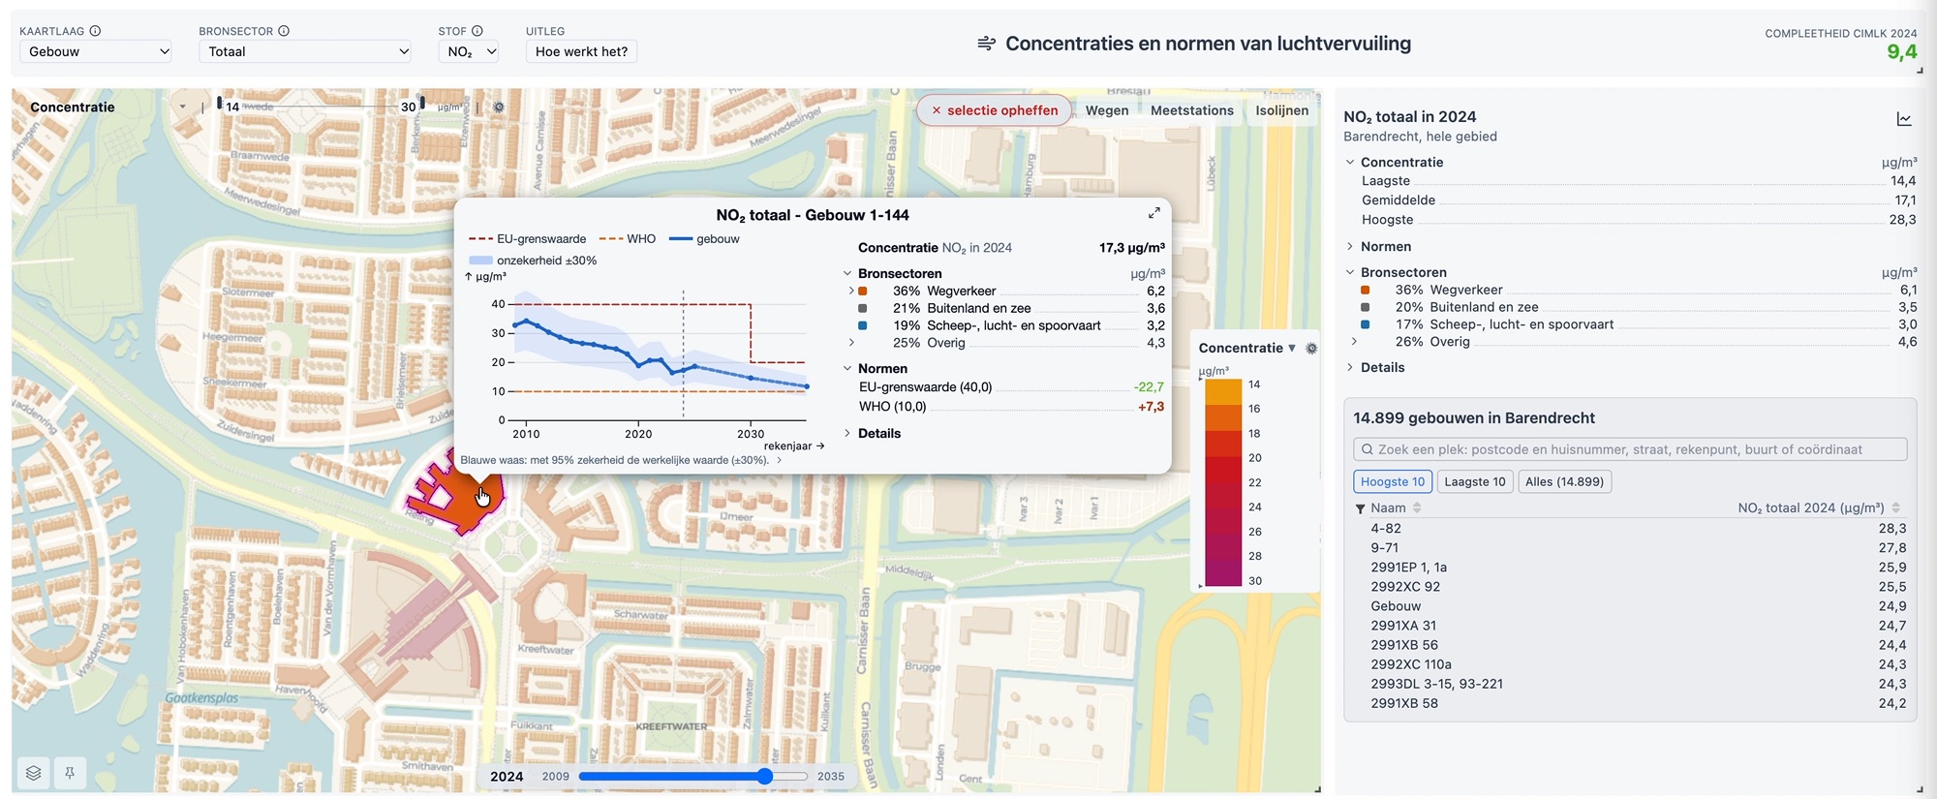Open the Kaartlaag dropdown showing Gebouw
1937x799 pixels.
[x=96, y=51]
